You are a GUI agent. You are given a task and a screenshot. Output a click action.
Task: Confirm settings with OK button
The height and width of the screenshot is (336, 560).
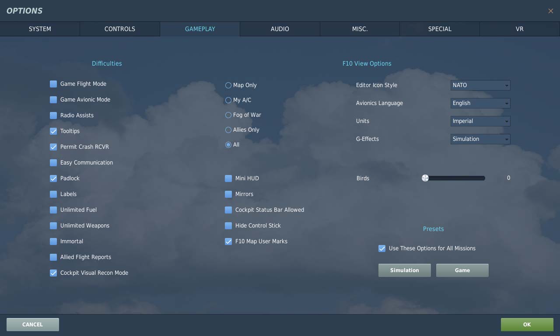pyautogui.click(x=527, y=325)
